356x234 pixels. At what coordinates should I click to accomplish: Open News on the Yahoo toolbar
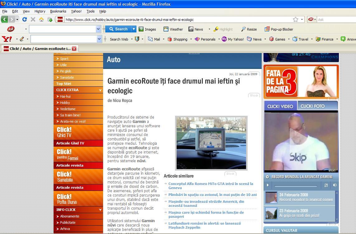(254, 39)
